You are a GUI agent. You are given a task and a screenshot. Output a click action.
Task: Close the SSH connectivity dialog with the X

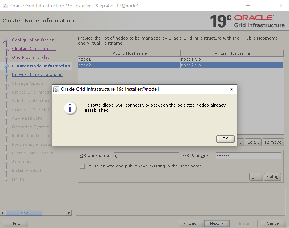coord(231,89)
